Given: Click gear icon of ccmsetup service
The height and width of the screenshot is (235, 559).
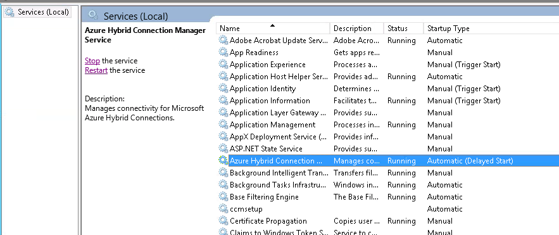Looking at the screenshot, I should (x=223, y=208).
